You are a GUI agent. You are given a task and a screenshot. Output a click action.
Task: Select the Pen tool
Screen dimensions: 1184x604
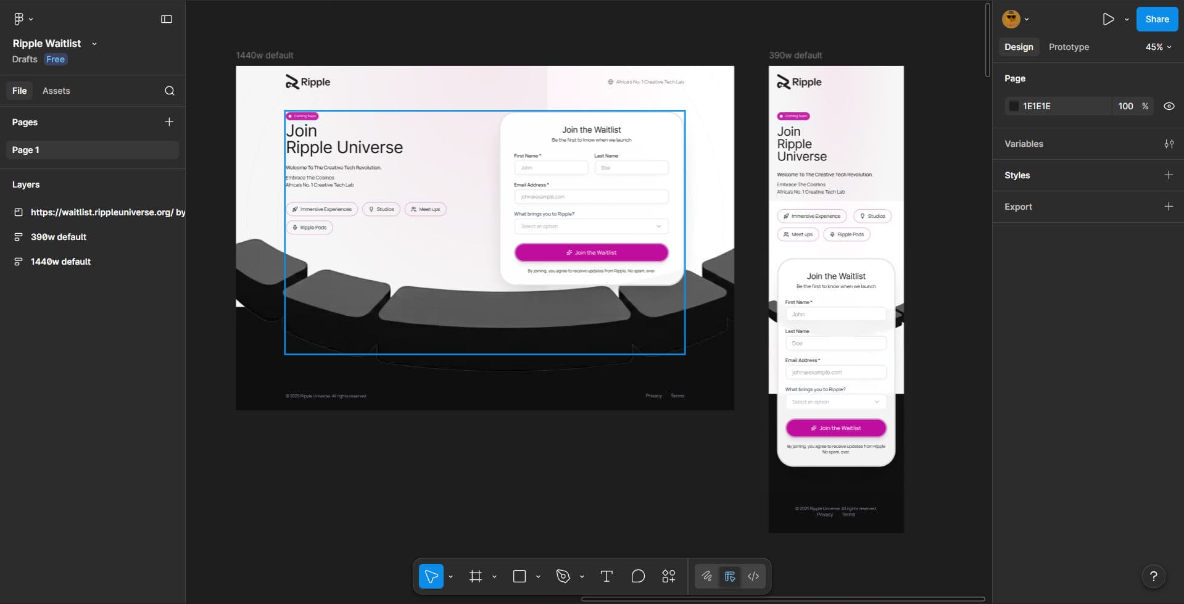pyautogui.click(x=563, y=576)
